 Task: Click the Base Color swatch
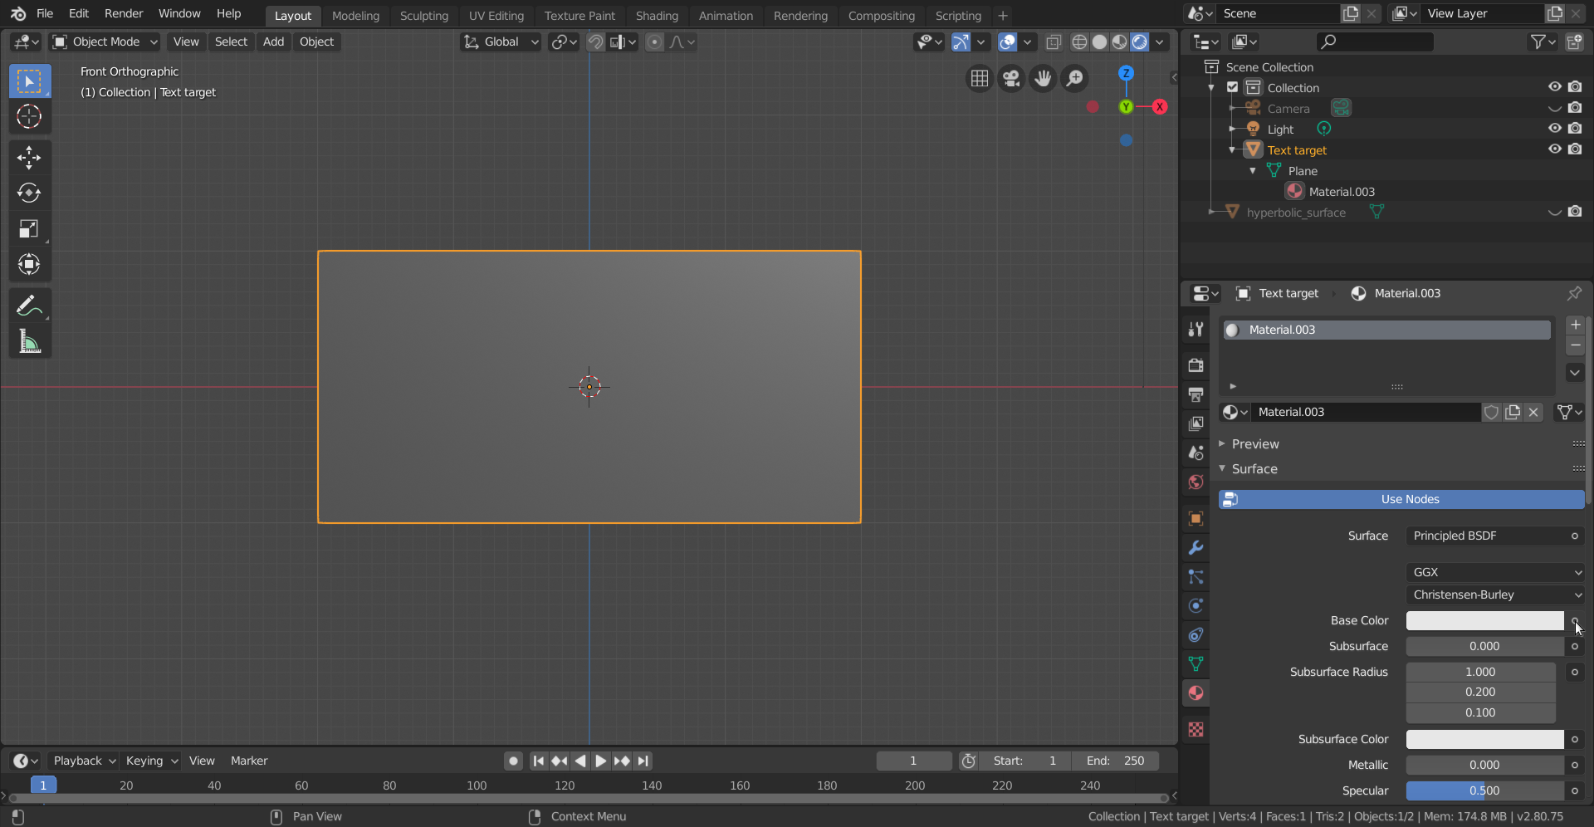tap(1484, 621)
